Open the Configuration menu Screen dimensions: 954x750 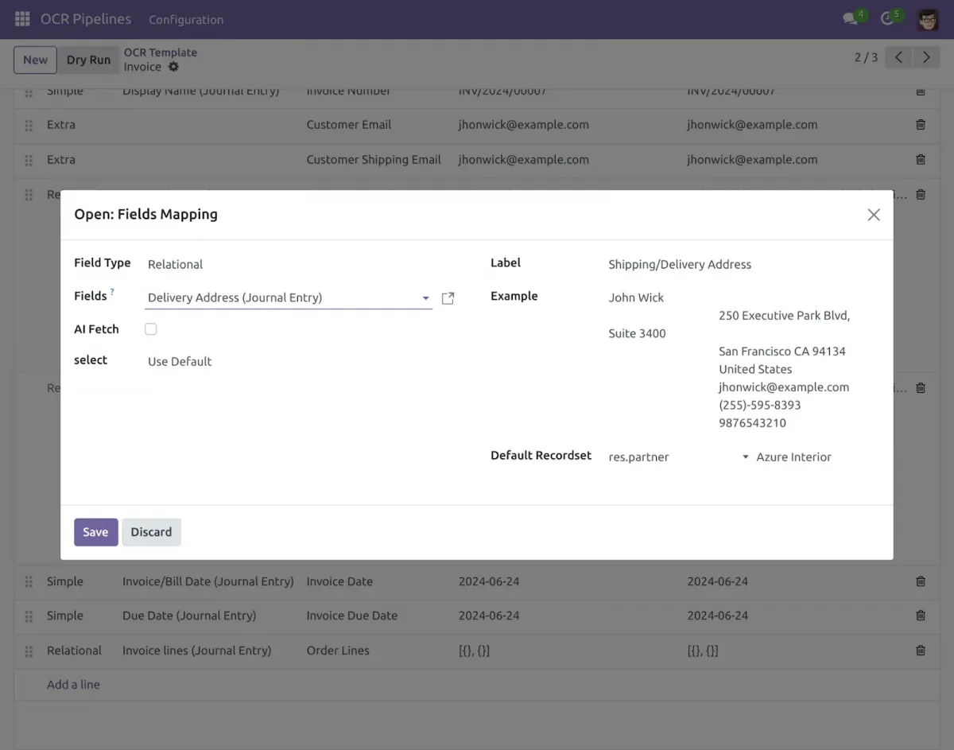(185, 19)
